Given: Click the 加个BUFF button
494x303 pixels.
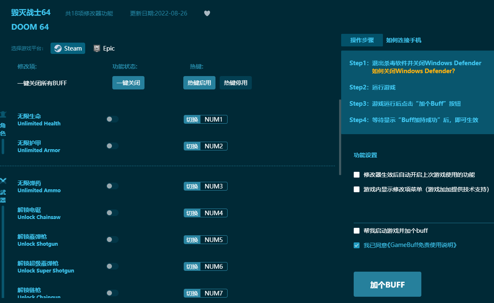Looking at the screenshot, I should [387, 285].
